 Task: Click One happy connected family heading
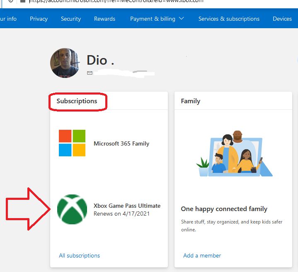click(x=224, y=209)
